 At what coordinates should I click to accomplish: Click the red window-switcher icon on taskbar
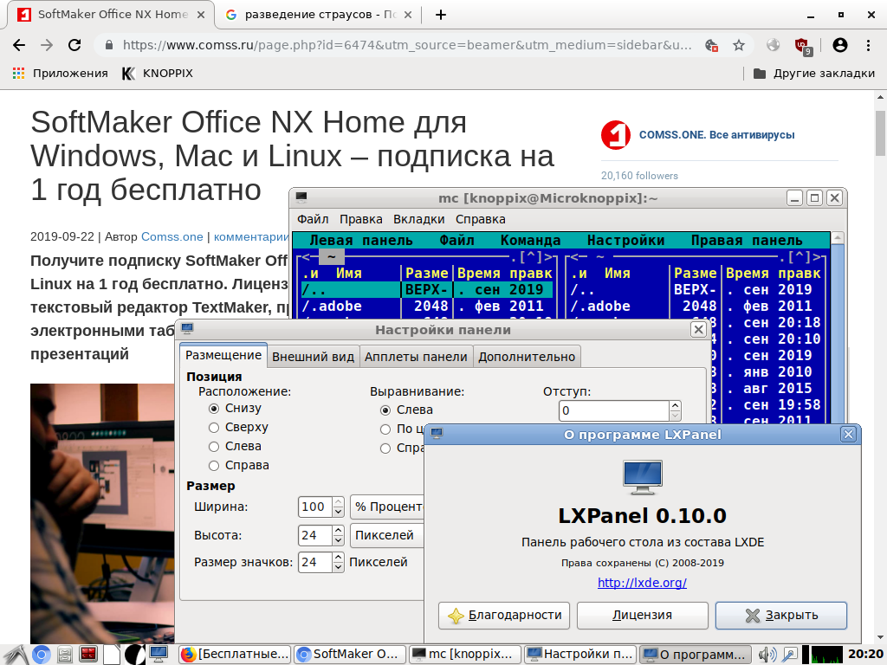(89, 655)
